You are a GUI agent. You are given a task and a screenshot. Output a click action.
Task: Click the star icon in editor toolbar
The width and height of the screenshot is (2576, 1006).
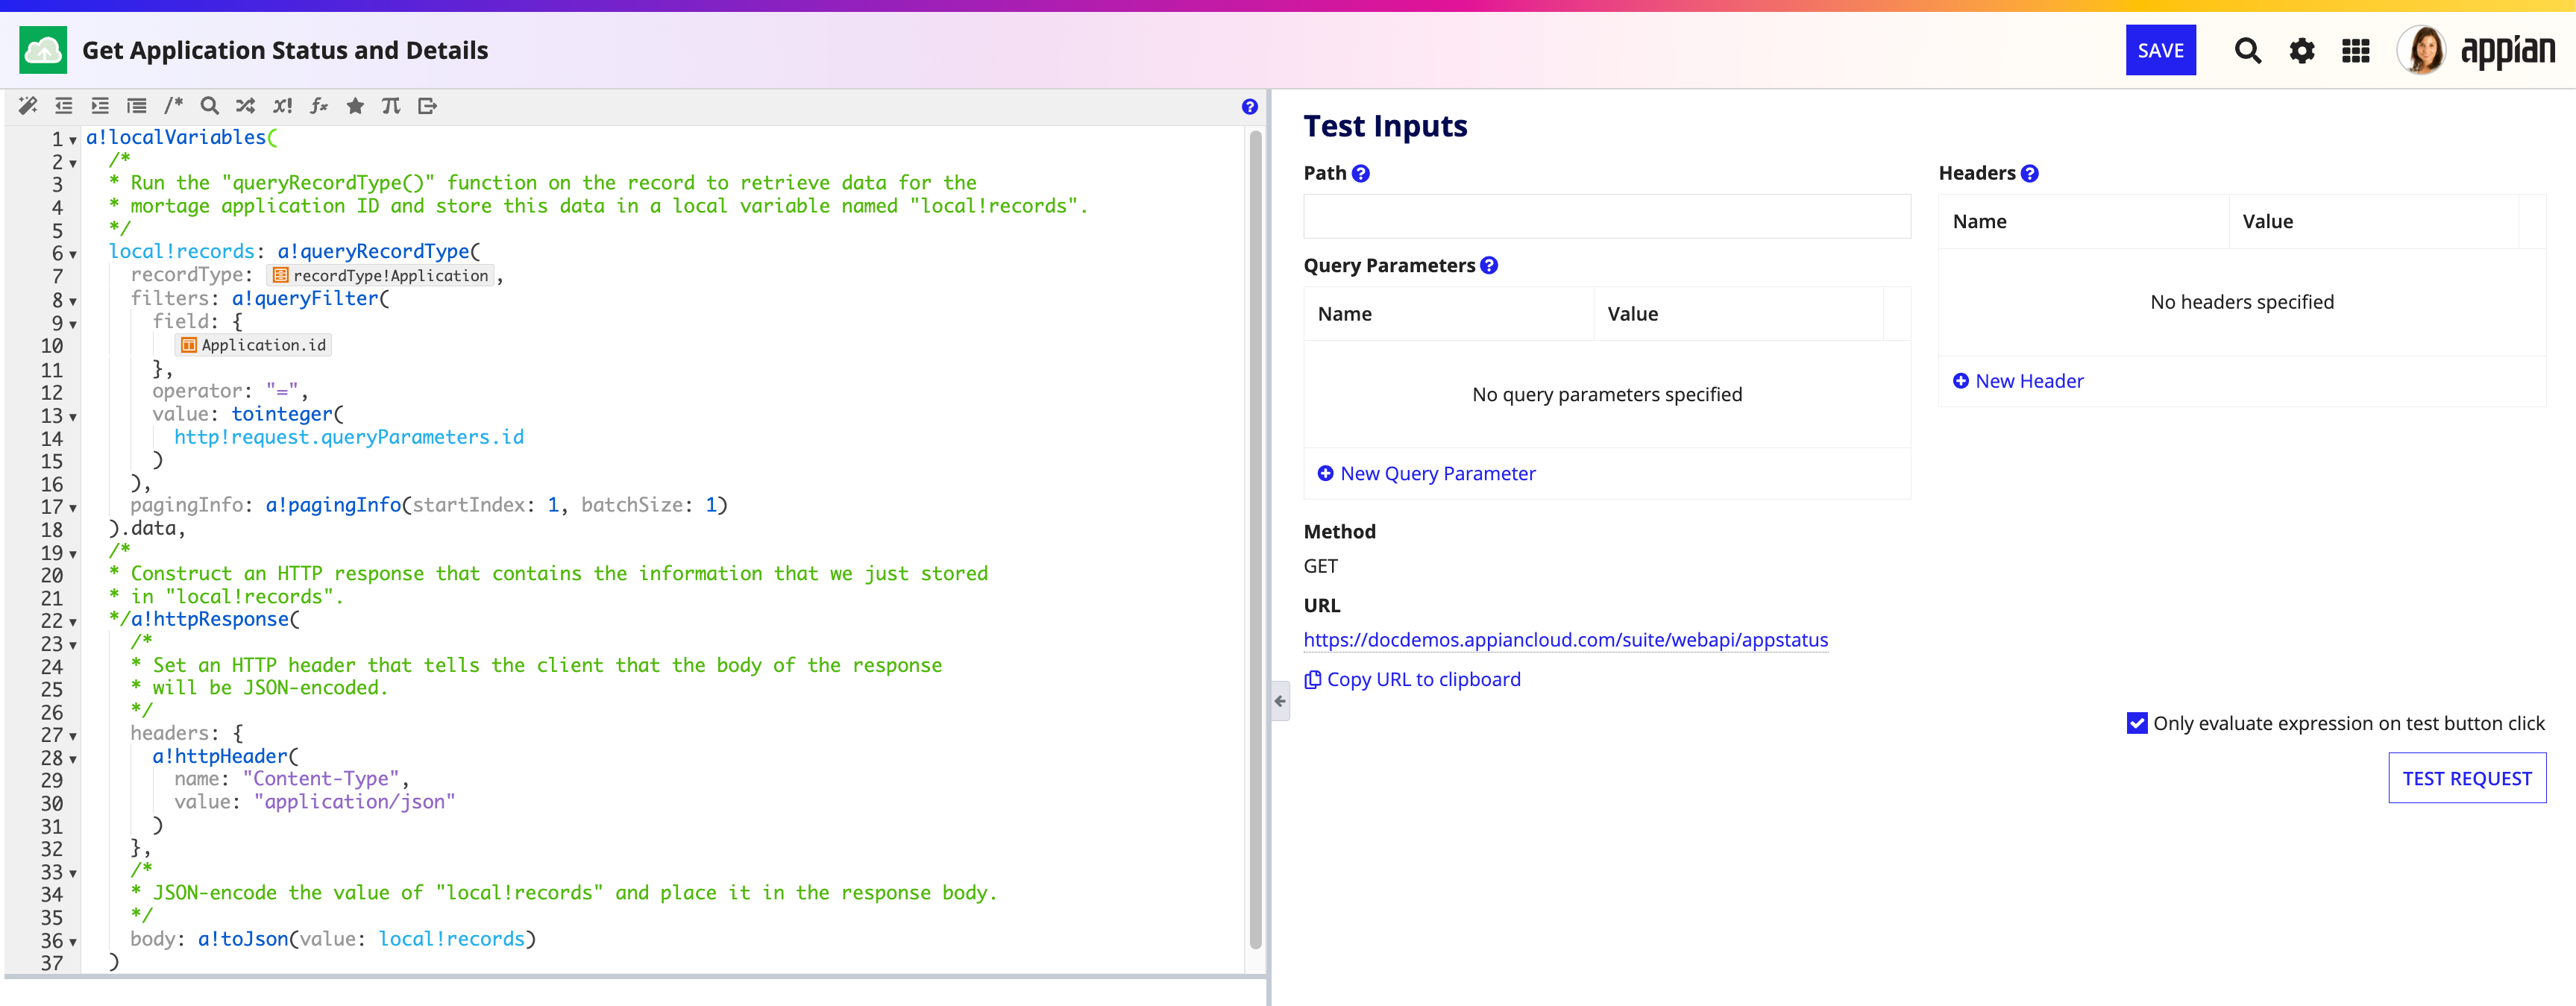[x=355, y=106]
